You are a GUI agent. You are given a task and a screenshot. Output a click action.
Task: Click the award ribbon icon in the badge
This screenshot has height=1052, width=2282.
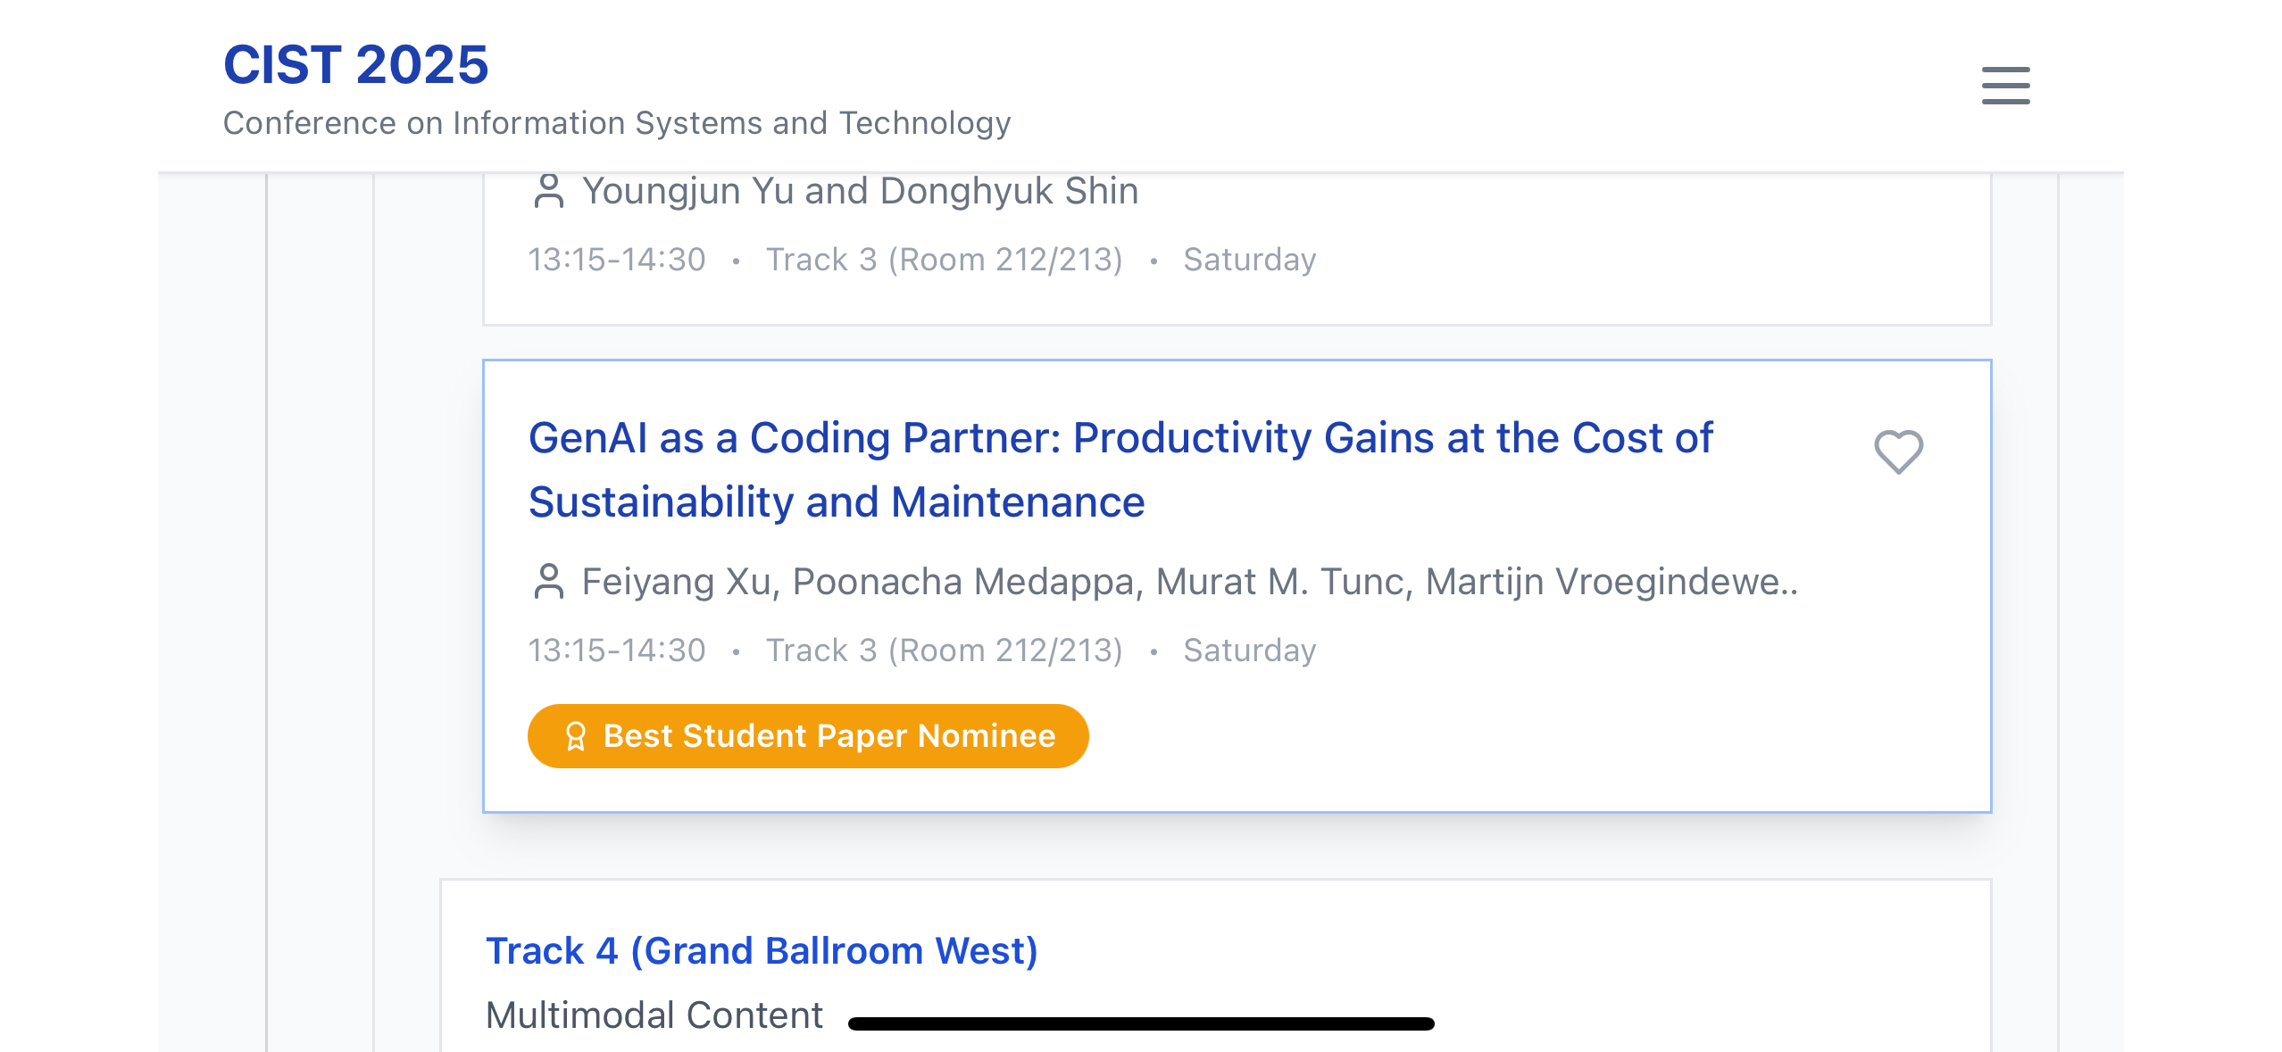click(576, 736)
